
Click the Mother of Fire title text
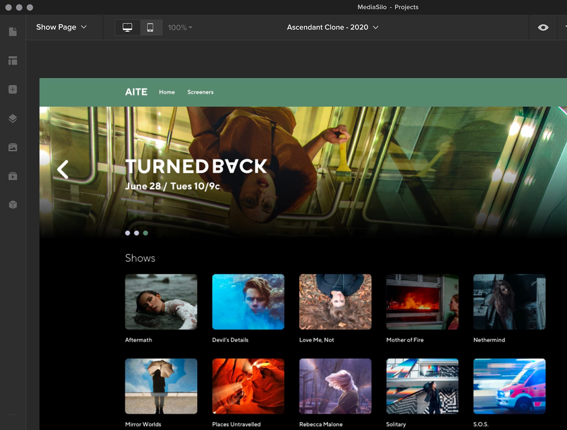405,340
